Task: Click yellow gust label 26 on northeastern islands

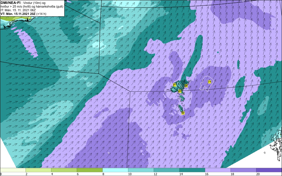Action: coord(186,86)
